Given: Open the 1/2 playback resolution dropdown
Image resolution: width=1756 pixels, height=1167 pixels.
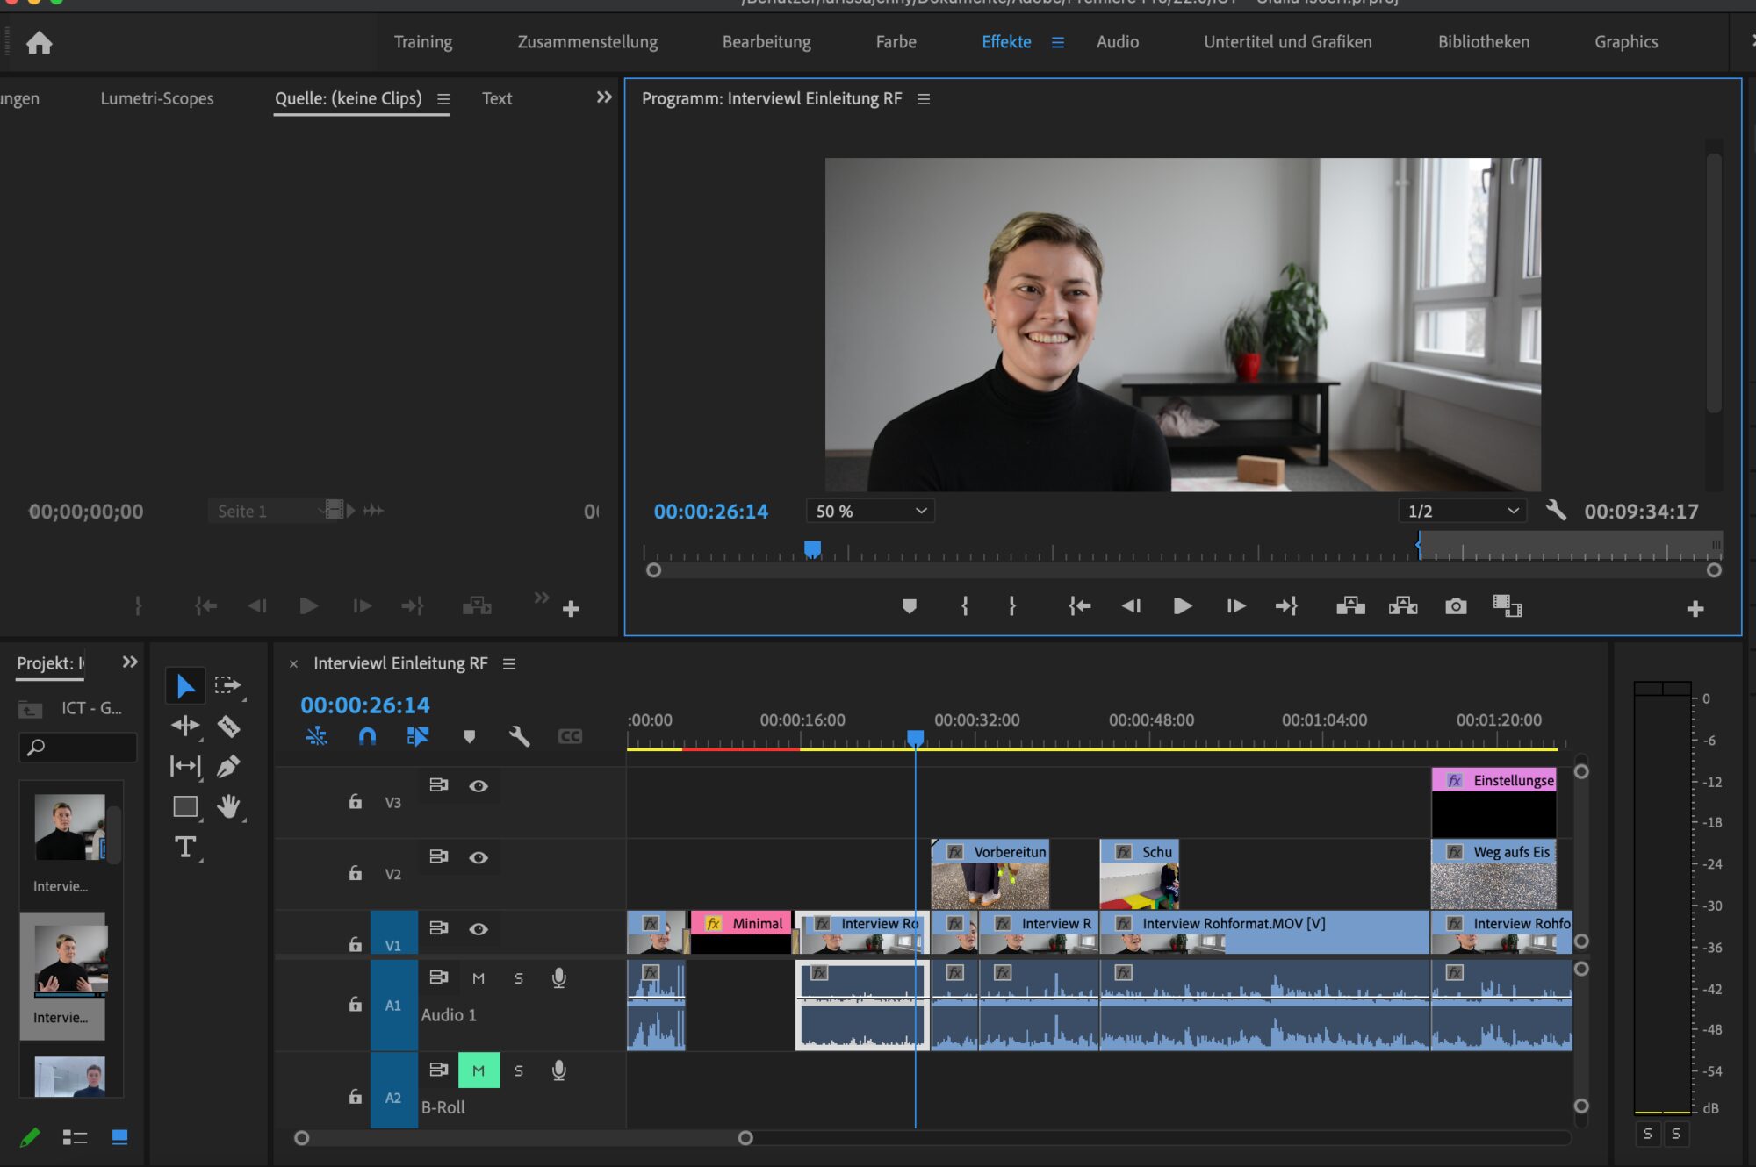Looking at the screenshot, I should coord(1460,511).
